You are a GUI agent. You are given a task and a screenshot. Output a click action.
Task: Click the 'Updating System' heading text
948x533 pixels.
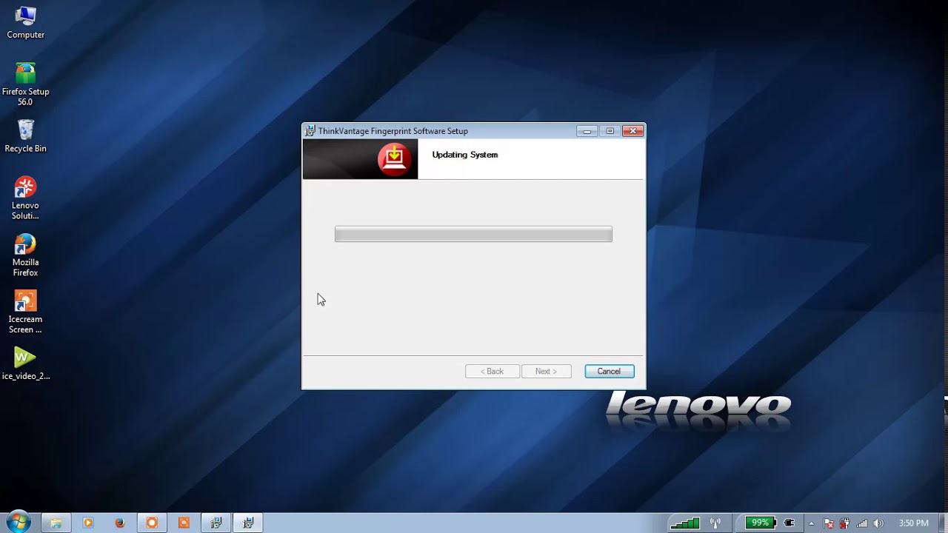click(465, 155)
